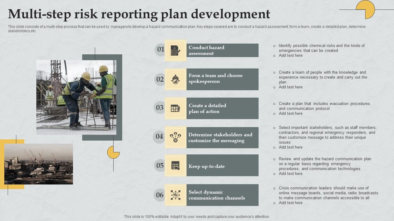Select the "Identify possible chemical risks" bullet text
The height and width of the screenshot is (221, 394).
[322, 48]
